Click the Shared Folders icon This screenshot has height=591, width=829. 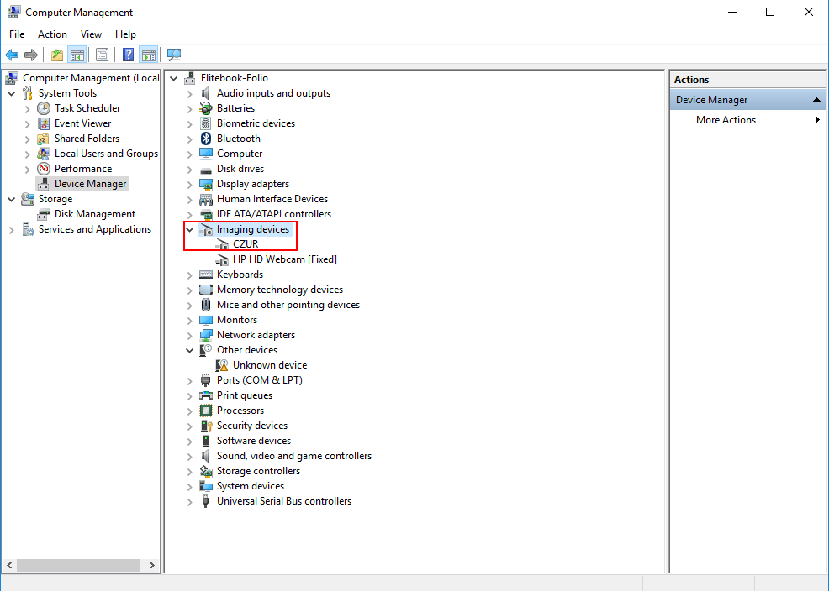[44, 139]
